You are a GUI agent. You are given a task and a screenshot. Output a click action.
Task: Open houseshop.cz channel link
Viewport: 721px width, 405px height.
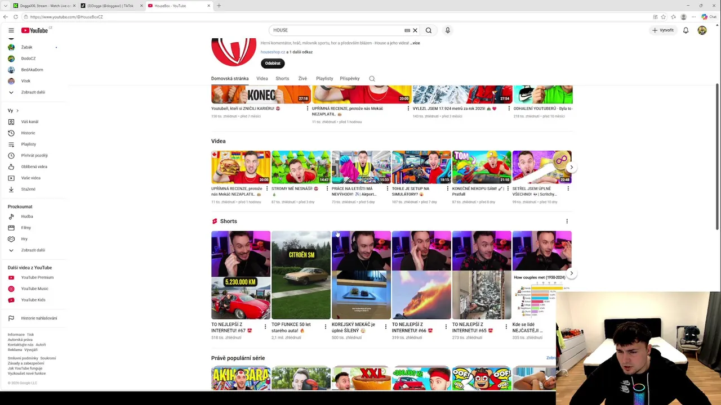(x=273, y=52)
